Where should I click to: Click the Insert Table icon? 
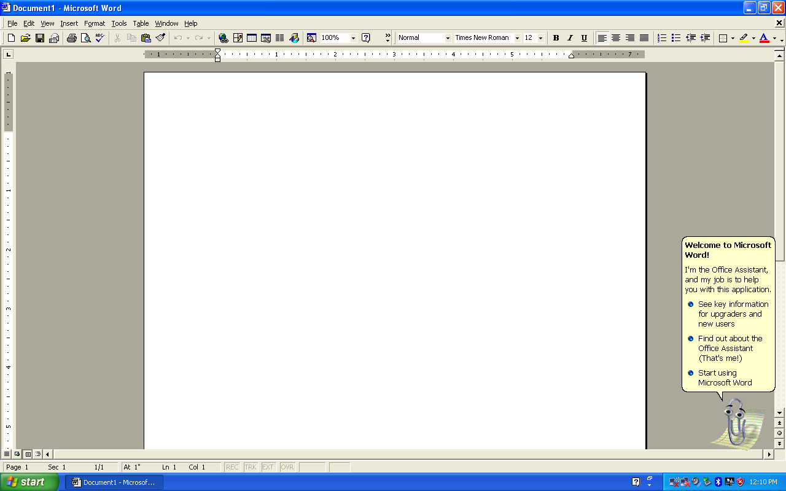[x=252, y=38]
